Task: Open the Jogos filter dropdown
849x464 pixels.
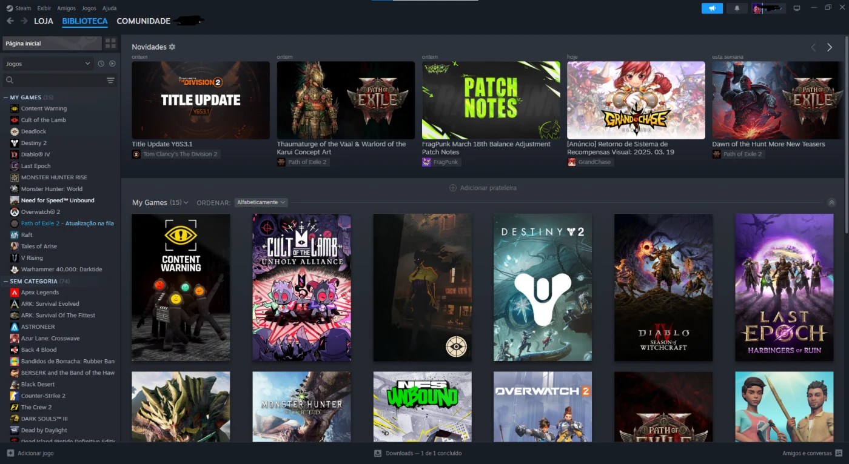Action: [49, 64]
